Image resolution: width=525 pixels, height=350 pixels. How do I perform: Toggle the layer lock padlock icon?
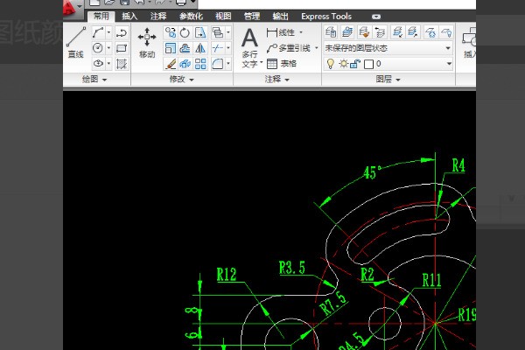pos(354,64)
